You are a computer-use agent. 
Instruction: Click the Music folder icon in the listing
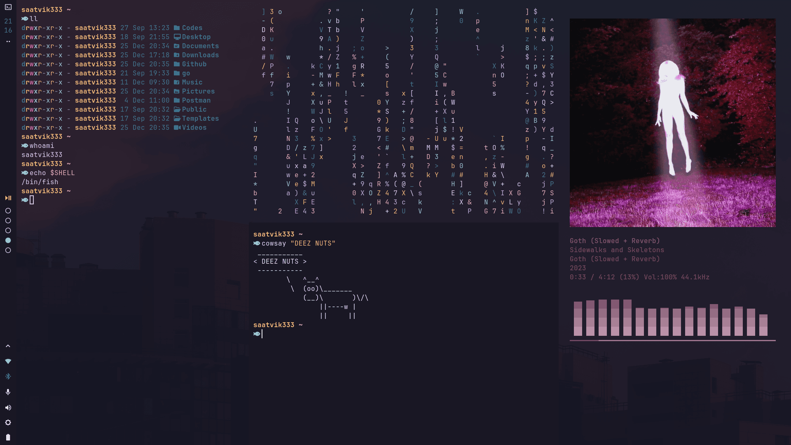tap(176, 82)
